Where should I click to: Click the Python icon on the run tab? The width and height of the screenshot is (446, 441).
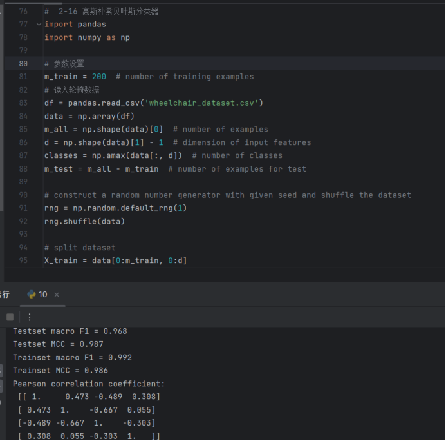point(32,295)
